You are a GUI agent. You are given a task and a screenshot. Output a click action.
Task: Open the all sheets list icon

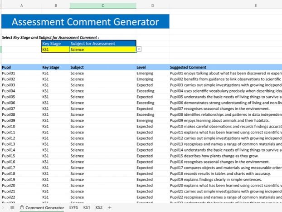(12, 207)
